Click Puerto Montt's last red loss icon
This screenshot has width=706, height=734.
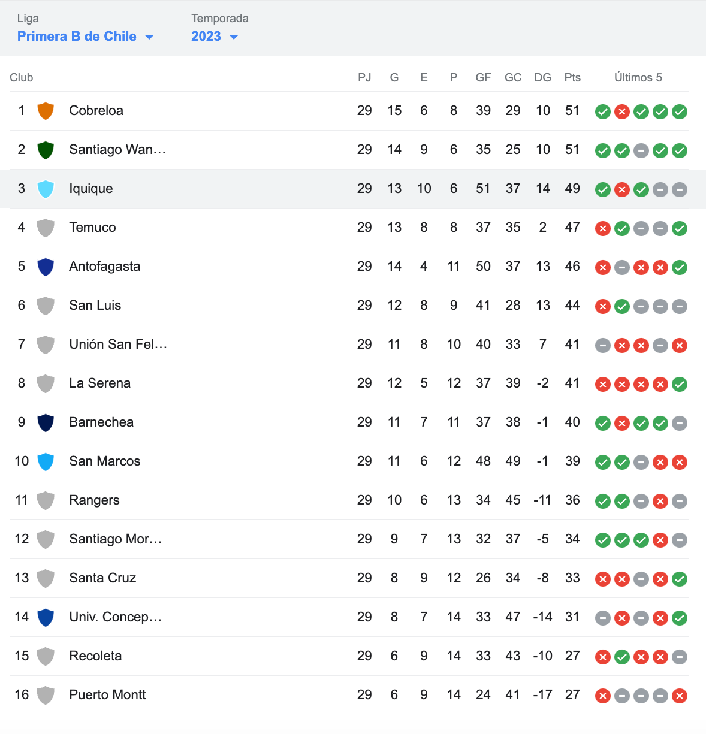pos(680,696)
